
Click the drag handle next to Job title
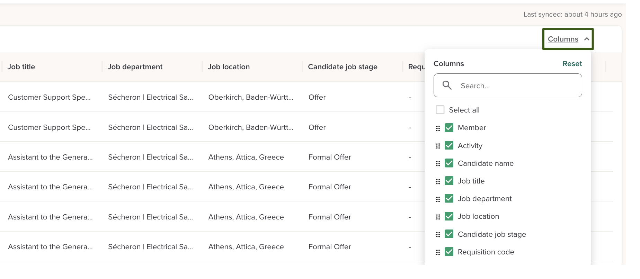pyautogui.click(x=438, y=181)
